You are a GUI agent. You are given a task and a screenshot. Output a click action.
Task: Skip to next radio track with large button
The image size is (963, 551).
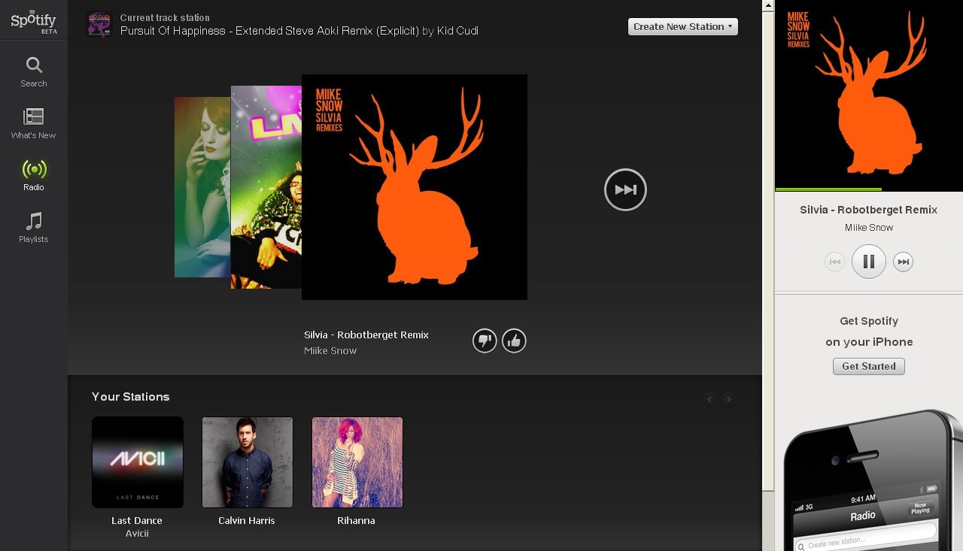625,189
